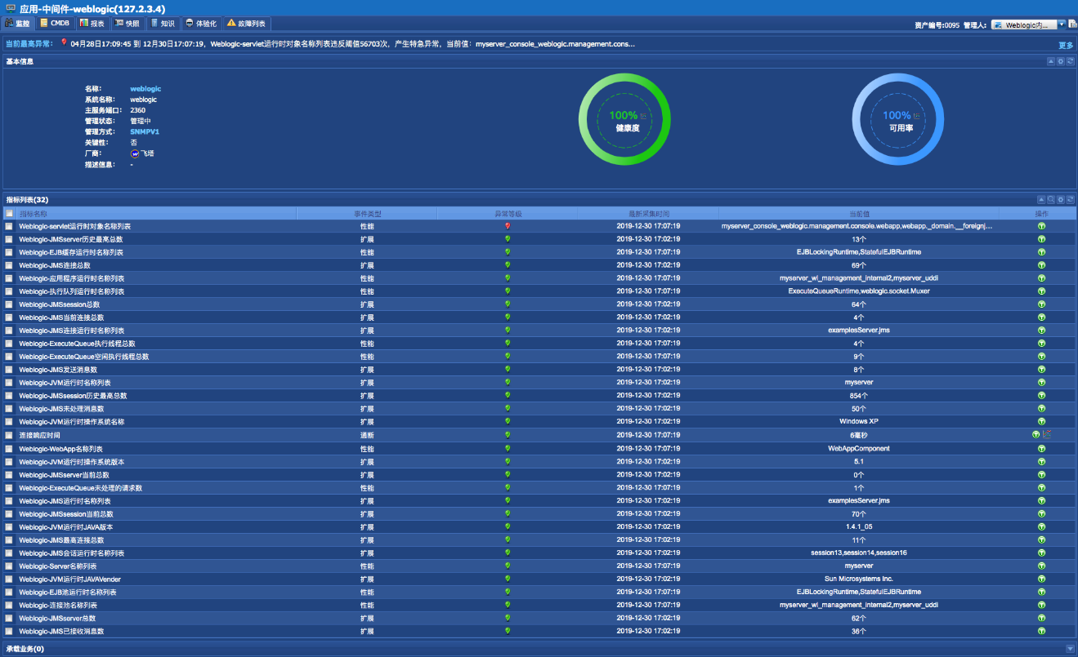Click red alert icon in Weblogic-servlet row
This screenshot has width=1078, height=657.
coord(507,226)
